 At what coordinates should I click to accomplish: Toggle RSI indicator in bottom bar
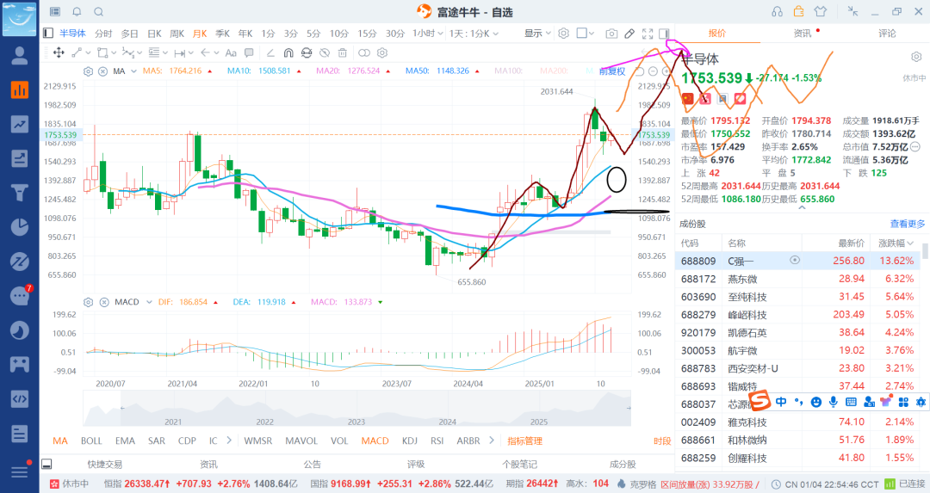[437, 441]
